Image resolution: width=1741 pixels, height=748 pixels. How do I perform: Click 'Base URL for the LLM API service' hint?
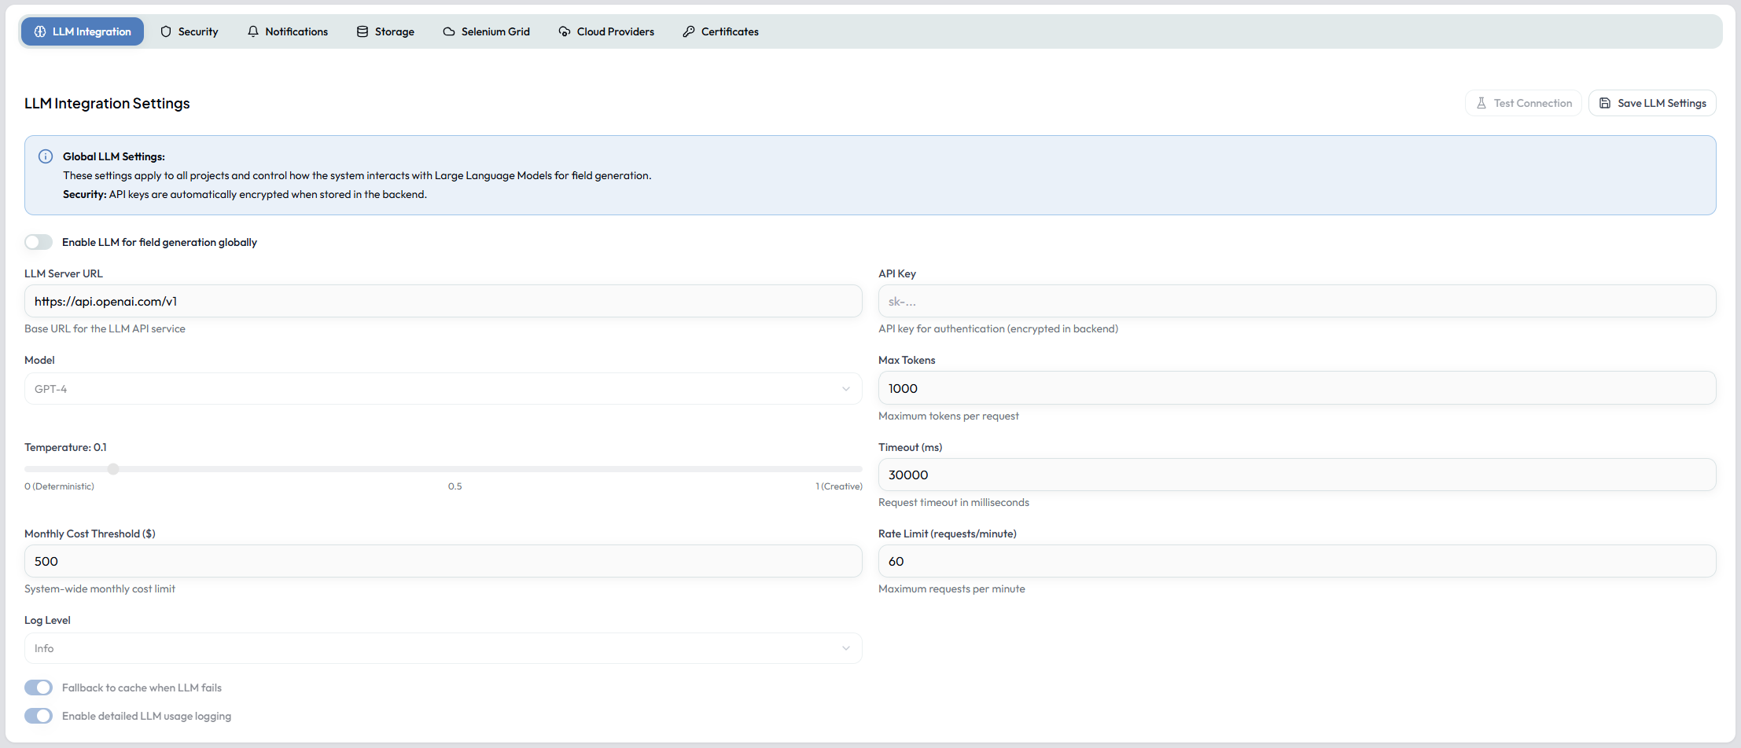tap(105, 328)
